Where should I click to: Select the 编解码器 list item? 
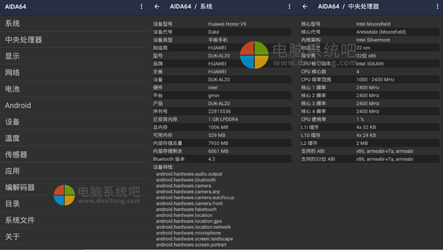click(74, 187)
